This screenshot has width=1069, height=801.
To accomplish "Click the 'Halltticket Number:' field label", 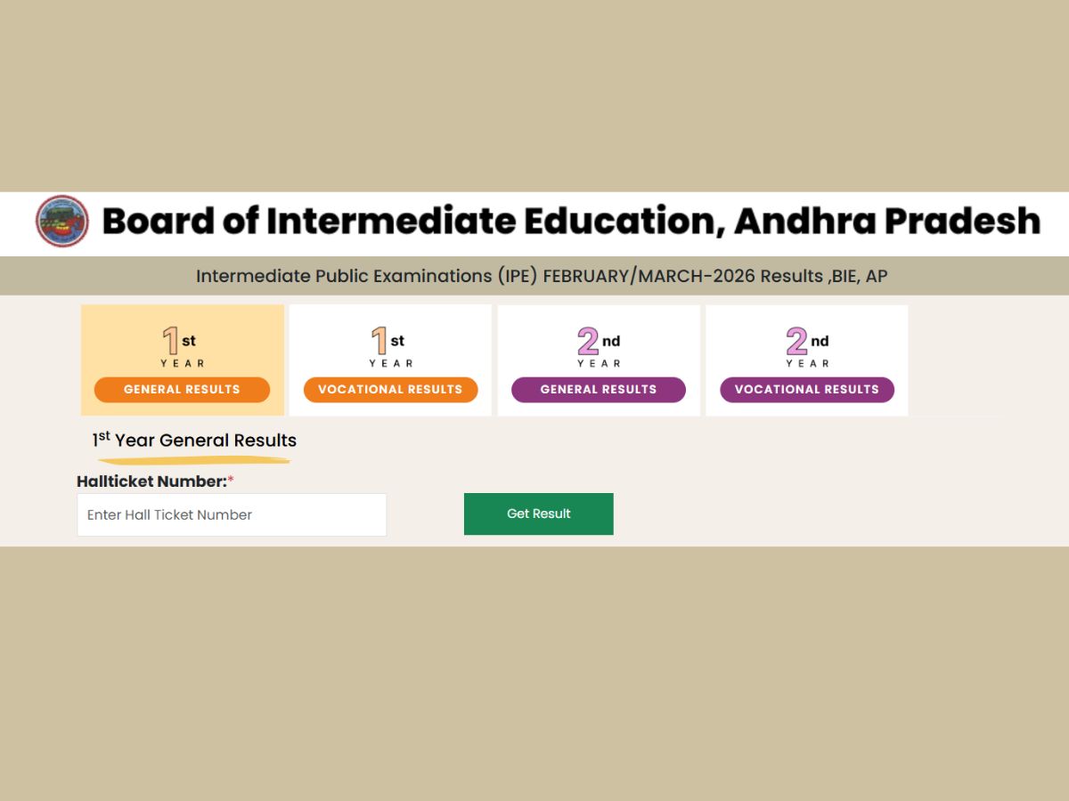I will pyautogui.click(x=151, y=481).
